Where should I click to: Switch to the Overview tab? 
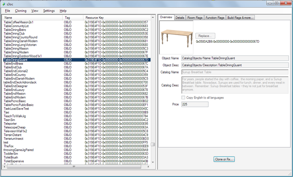coord(166,17)
